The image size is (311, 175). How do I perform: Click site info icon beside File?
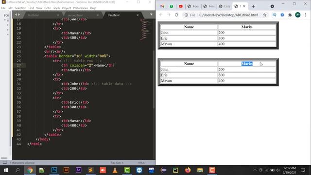pos(186,15)
